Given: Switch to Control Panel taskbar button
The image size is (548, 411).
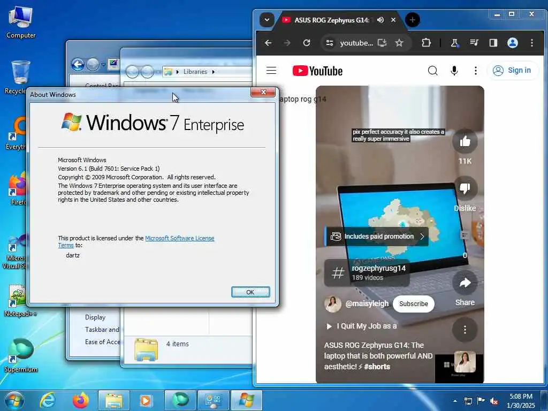Looking at the screenshot, I should 214,400.
